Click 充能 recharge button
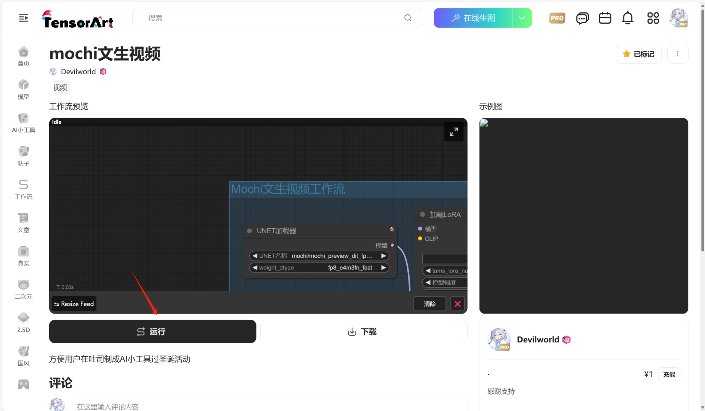This screenshot has width=705, height=411. coord(669,374)
